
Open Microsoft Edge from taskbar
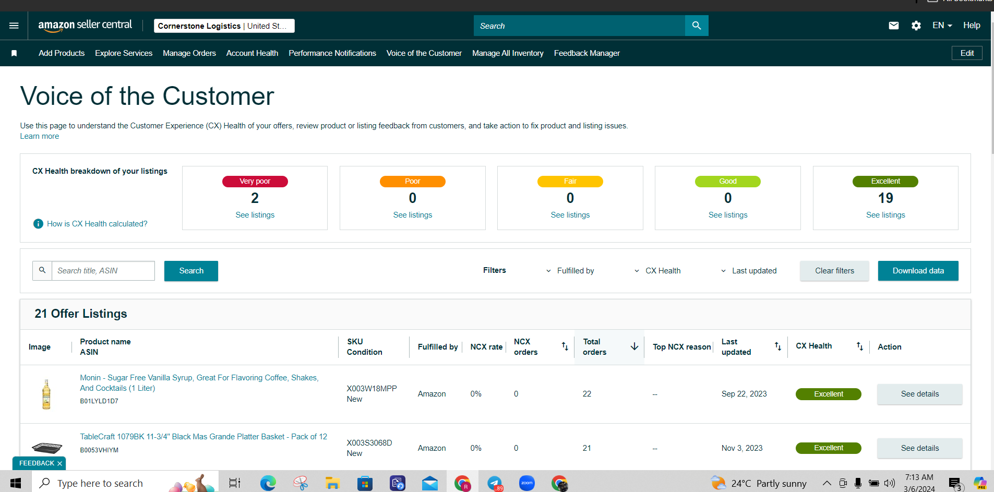(x=268, y=483)
